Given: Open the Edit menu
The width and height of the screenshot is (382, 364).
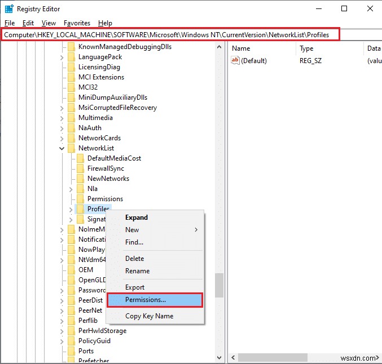Looking at the screenshot, I should [28, 23].
